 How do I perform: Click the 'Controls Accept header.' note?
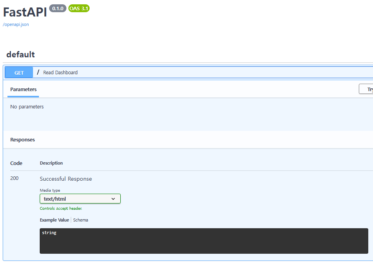61,209
